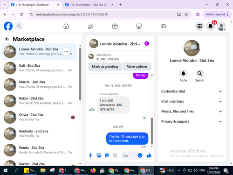Reload the page

[x=21, y=14]
